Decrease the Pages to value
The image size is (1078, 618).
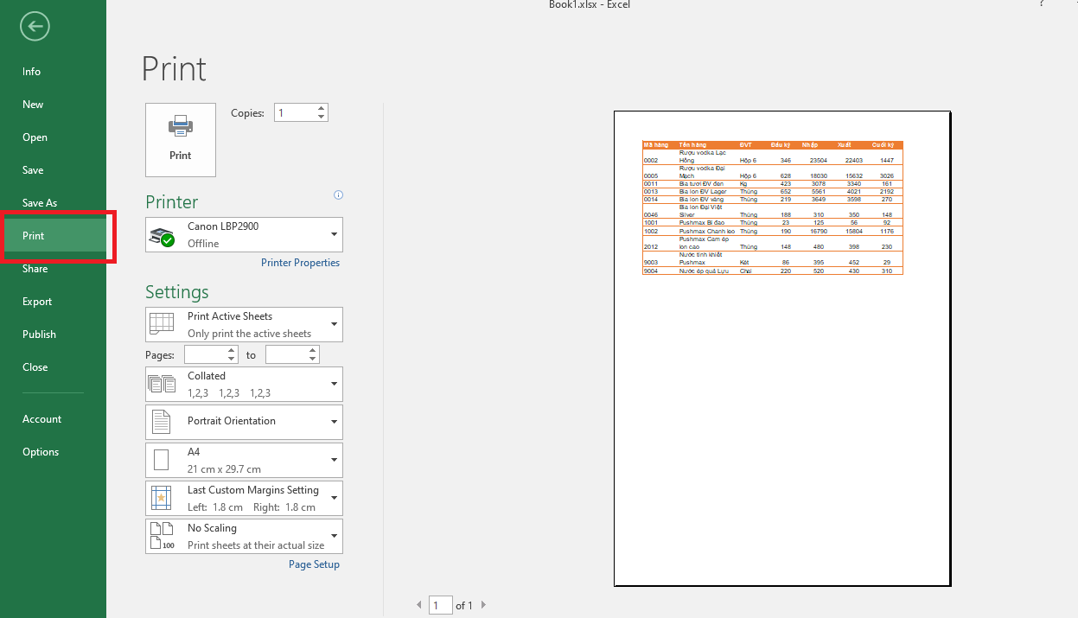(x=313, y=359)
